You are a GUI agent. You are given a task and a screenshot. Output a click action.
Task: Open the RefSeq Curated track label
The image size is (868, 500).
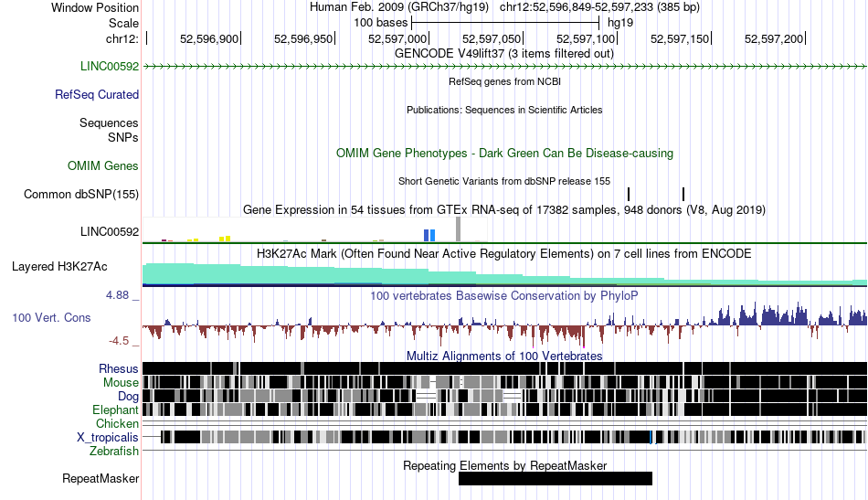click(96, 94)
